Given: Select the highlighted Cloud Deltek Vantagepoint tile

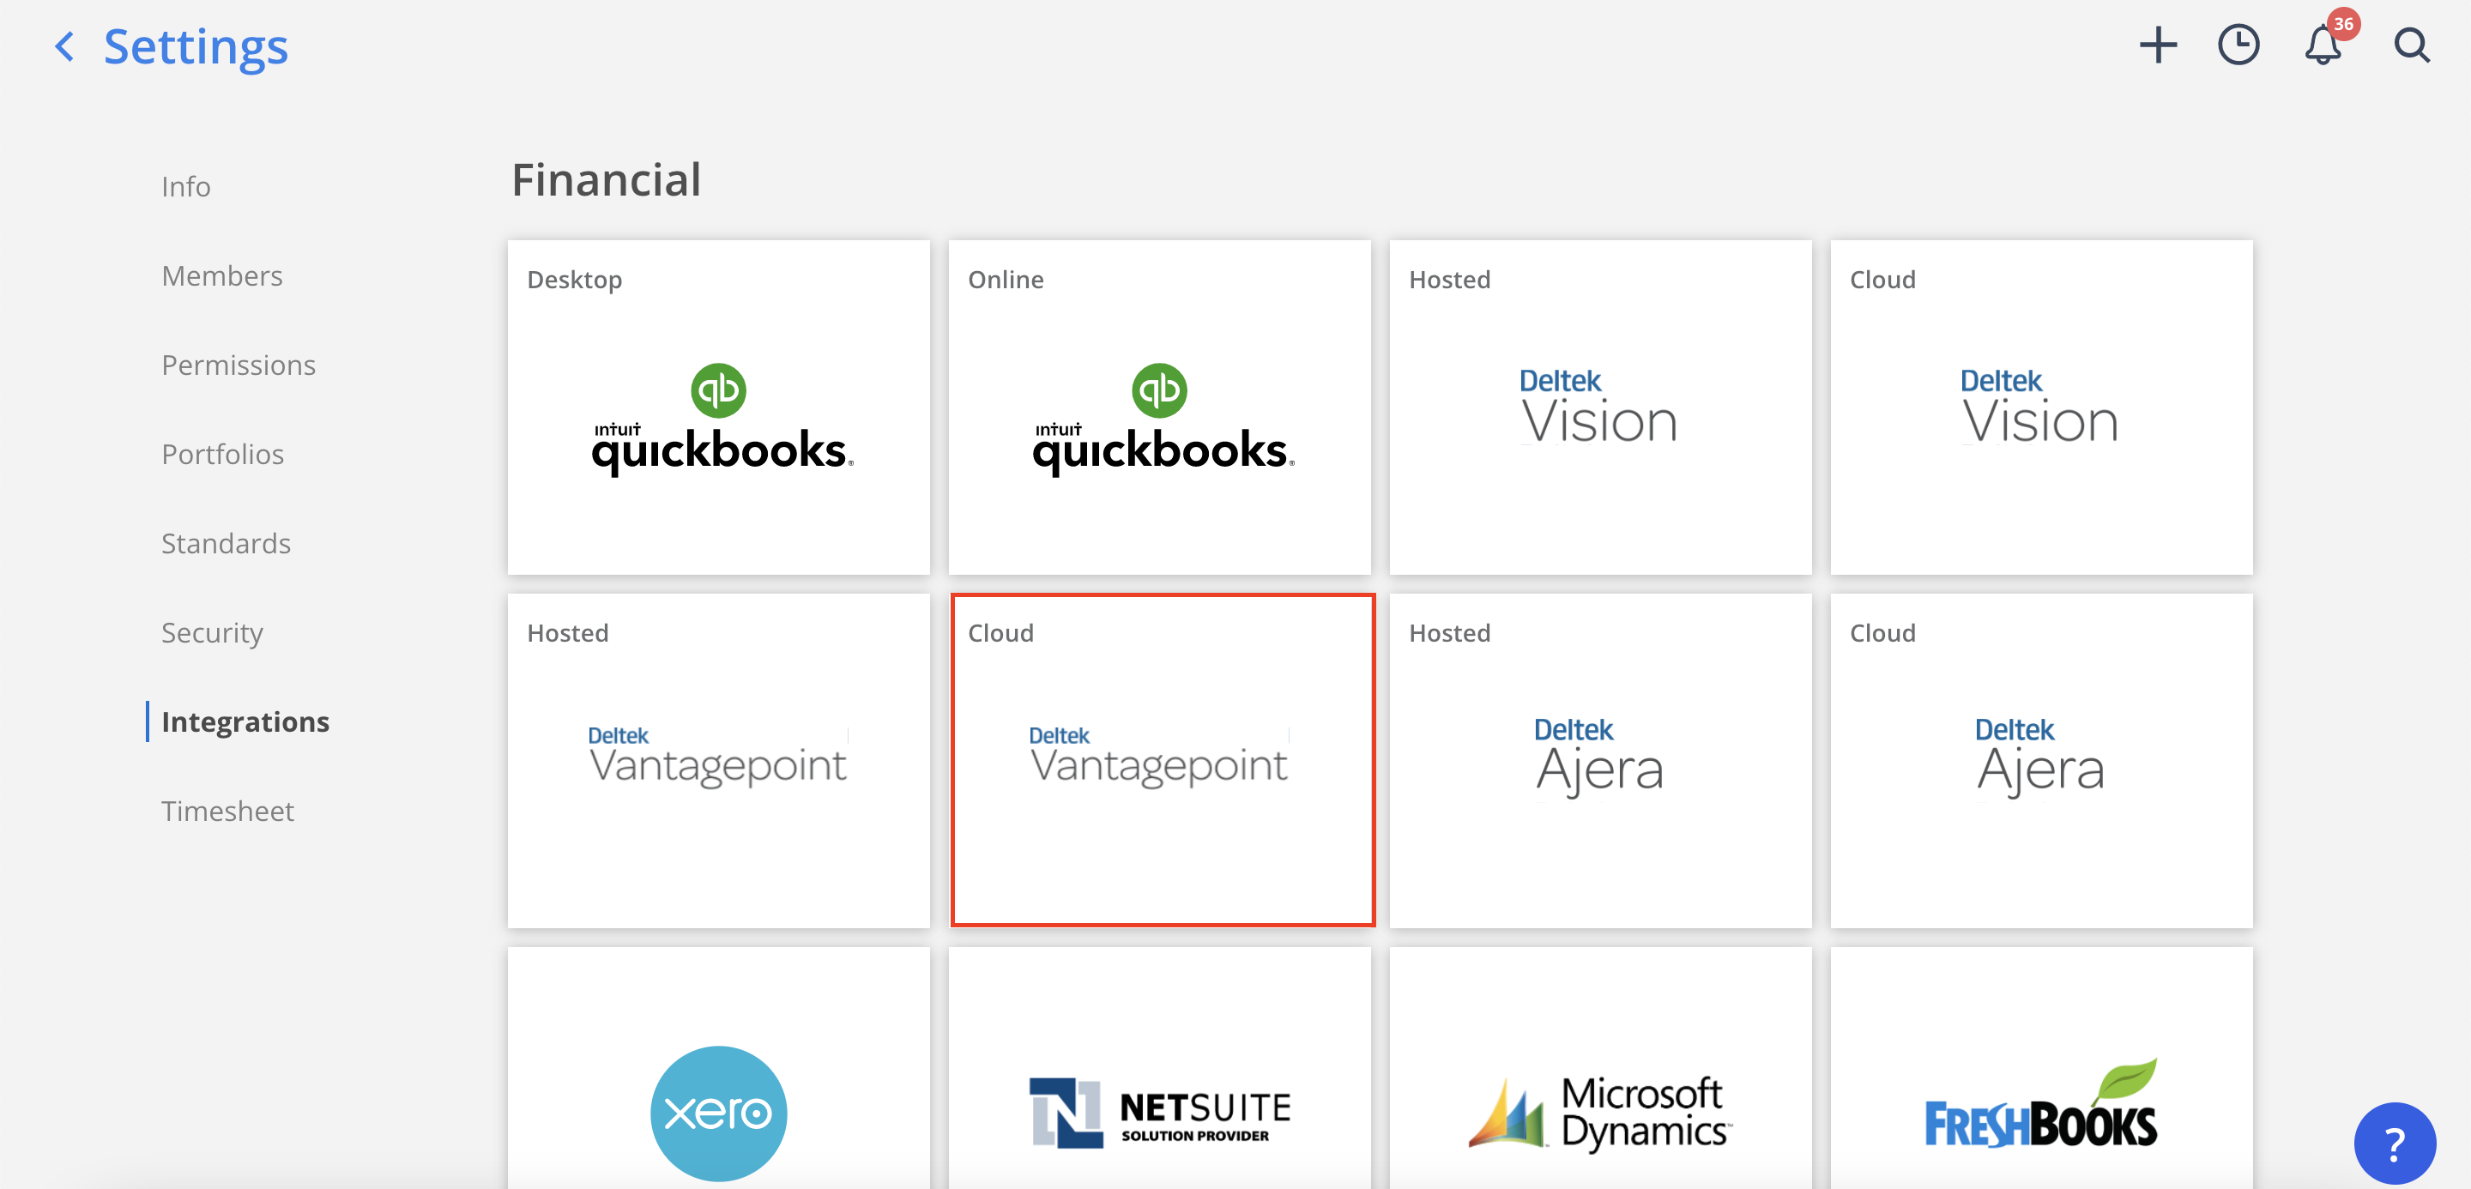Looking at the screenshot, I should coord(1162,760).
